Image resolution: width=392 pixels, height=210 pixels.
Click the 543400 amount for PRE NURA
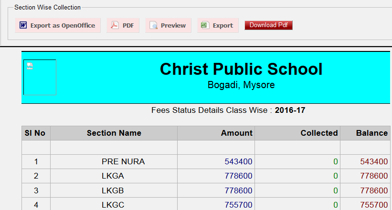point(238,161)
